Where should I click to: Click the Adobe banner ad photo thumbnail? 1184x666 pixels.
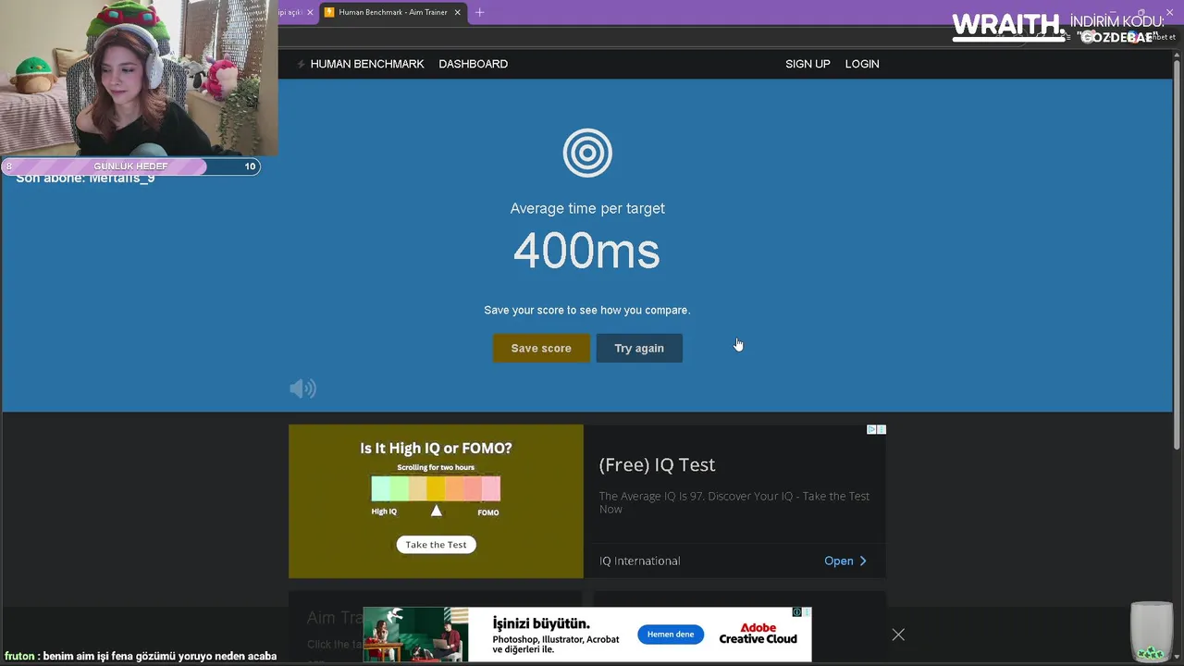(x=415, y=634)
